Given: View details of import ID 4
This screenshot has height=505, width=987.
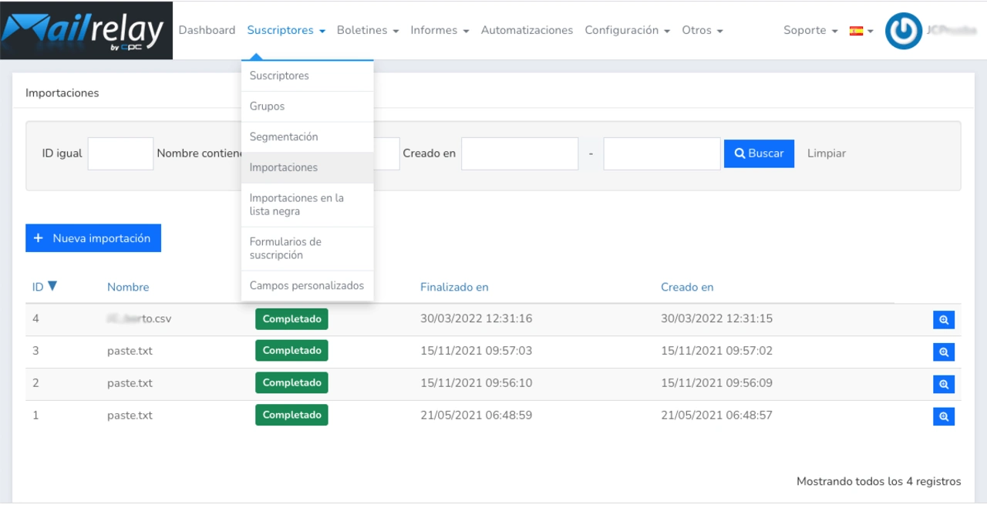Looking at the screenshot, I should point(943,320).
